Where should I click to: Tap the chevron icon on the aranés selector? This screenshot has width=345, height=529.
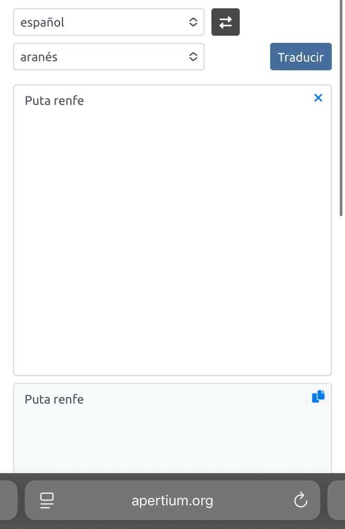[193, 57]
